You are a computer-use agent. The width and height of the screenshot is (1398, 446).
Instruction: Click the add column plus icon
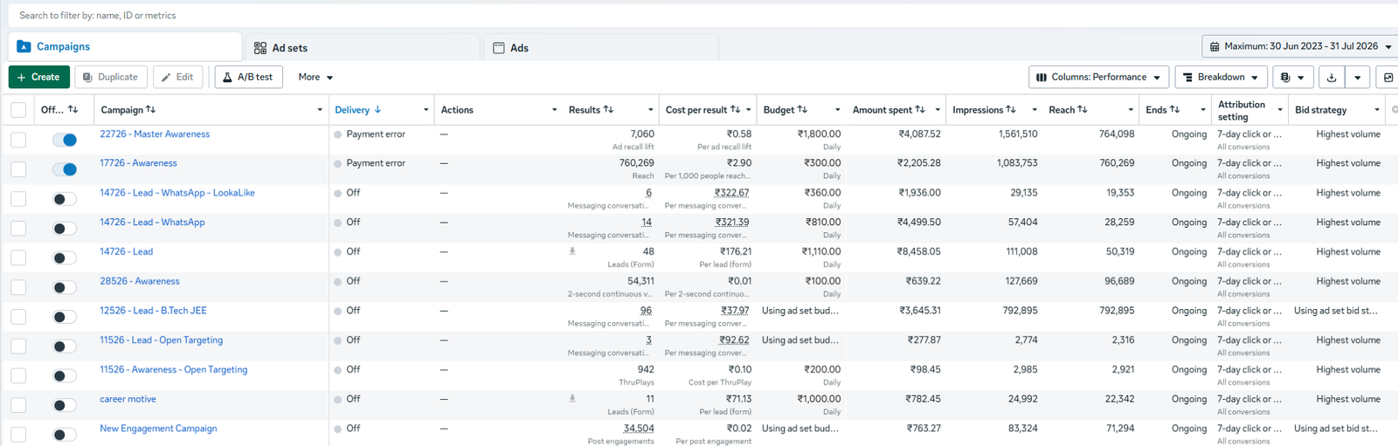click(1395, 110)
